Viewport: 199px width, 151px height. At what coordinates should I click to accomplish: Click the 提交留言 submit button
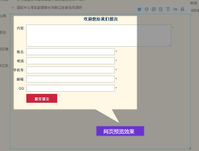(x=42, y=98)
